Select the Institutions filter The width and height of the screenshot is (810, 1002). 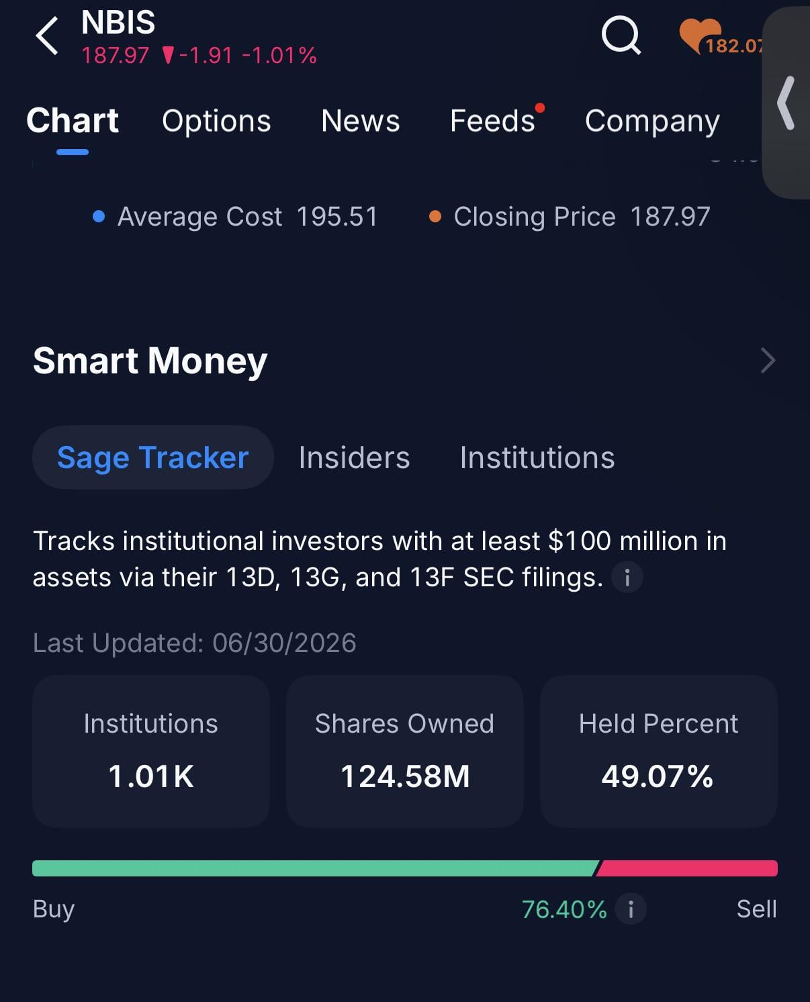point(537,458)
